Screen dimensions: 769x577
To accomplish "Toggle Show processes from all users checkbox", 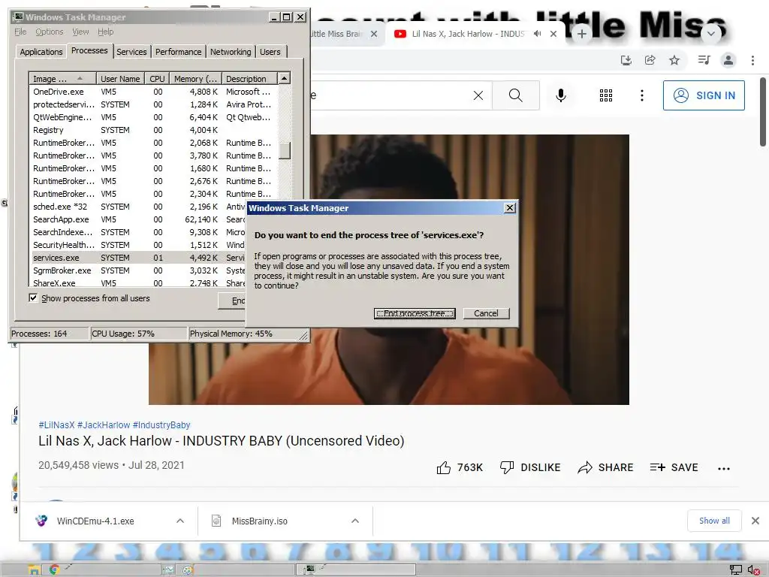I will (x=33, y=298).
